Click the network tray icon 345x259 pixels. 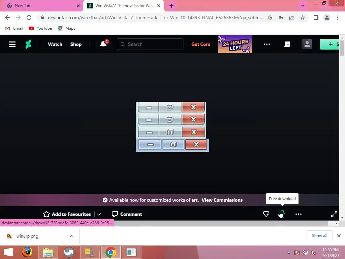(305, 253)
